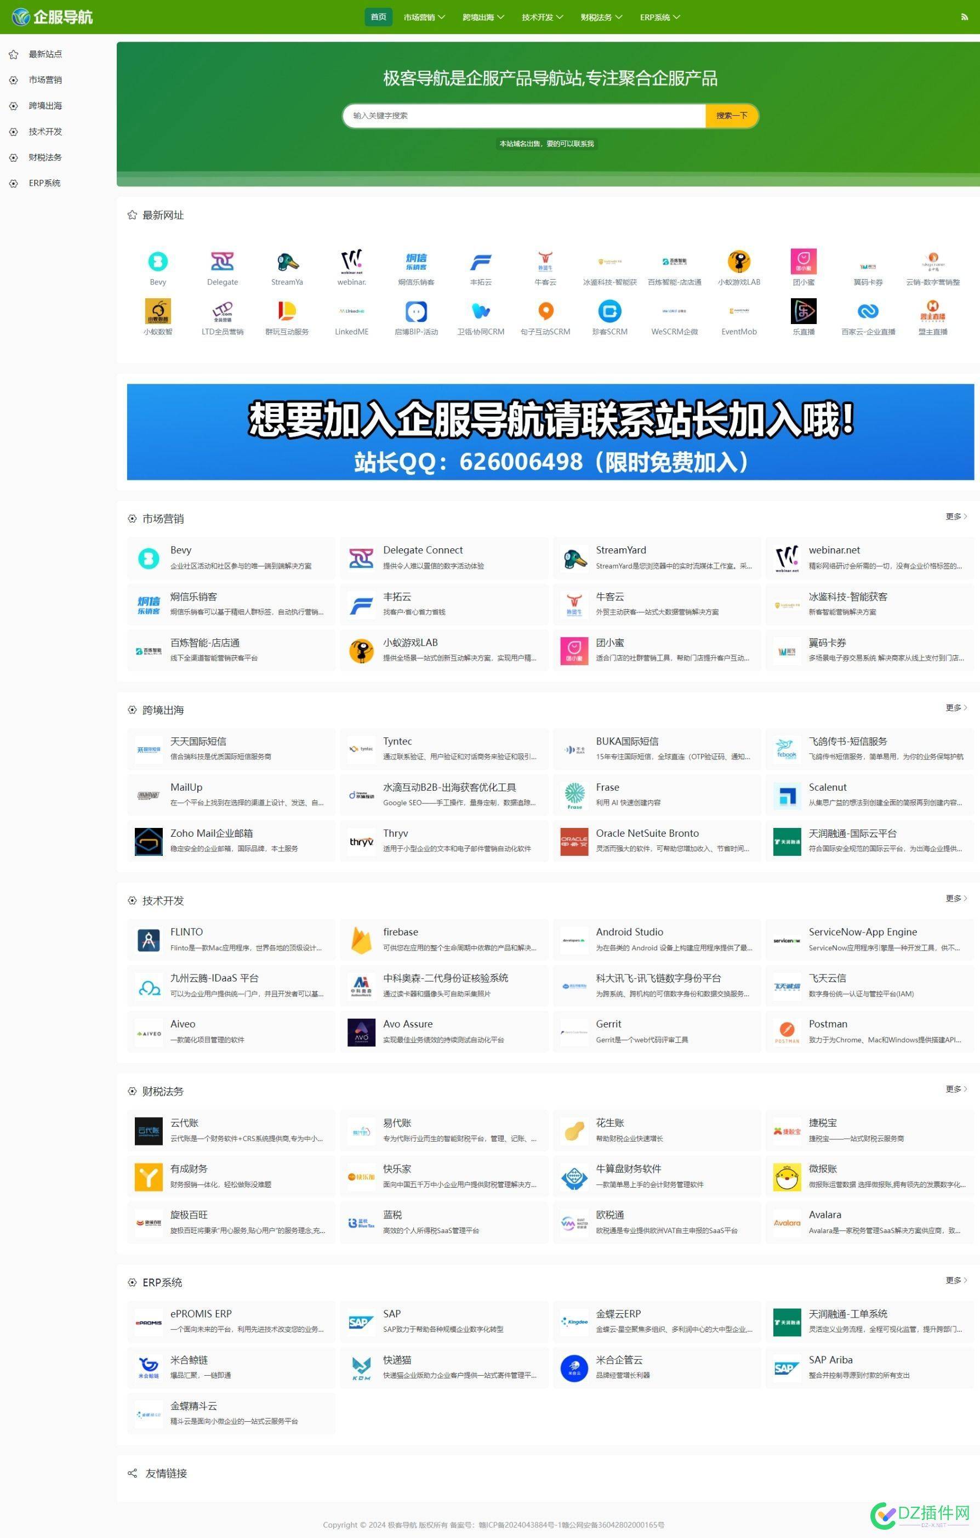This screenshot has width=980, height=1538.
Task: Open the Delegate icon in 最新网址
Action: (x=222, y=261)
